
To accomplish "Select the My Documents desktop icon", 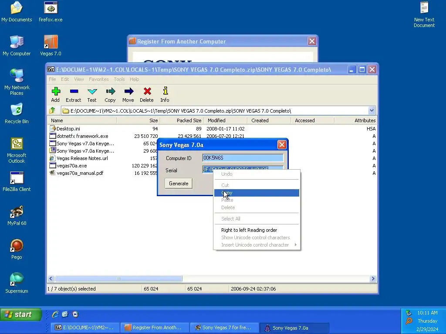I will pyautogui.click(x=17, y=12).
